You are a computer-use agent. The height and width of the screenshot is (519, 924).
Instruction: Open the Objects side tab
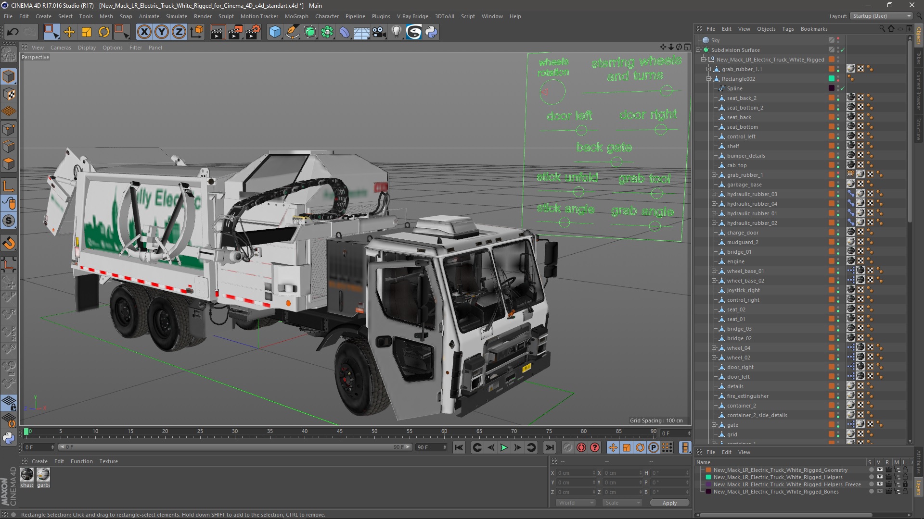pos(919,36)
